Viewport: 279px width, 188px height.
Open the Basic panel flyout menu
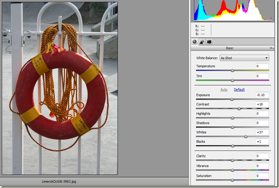[272, 48]
